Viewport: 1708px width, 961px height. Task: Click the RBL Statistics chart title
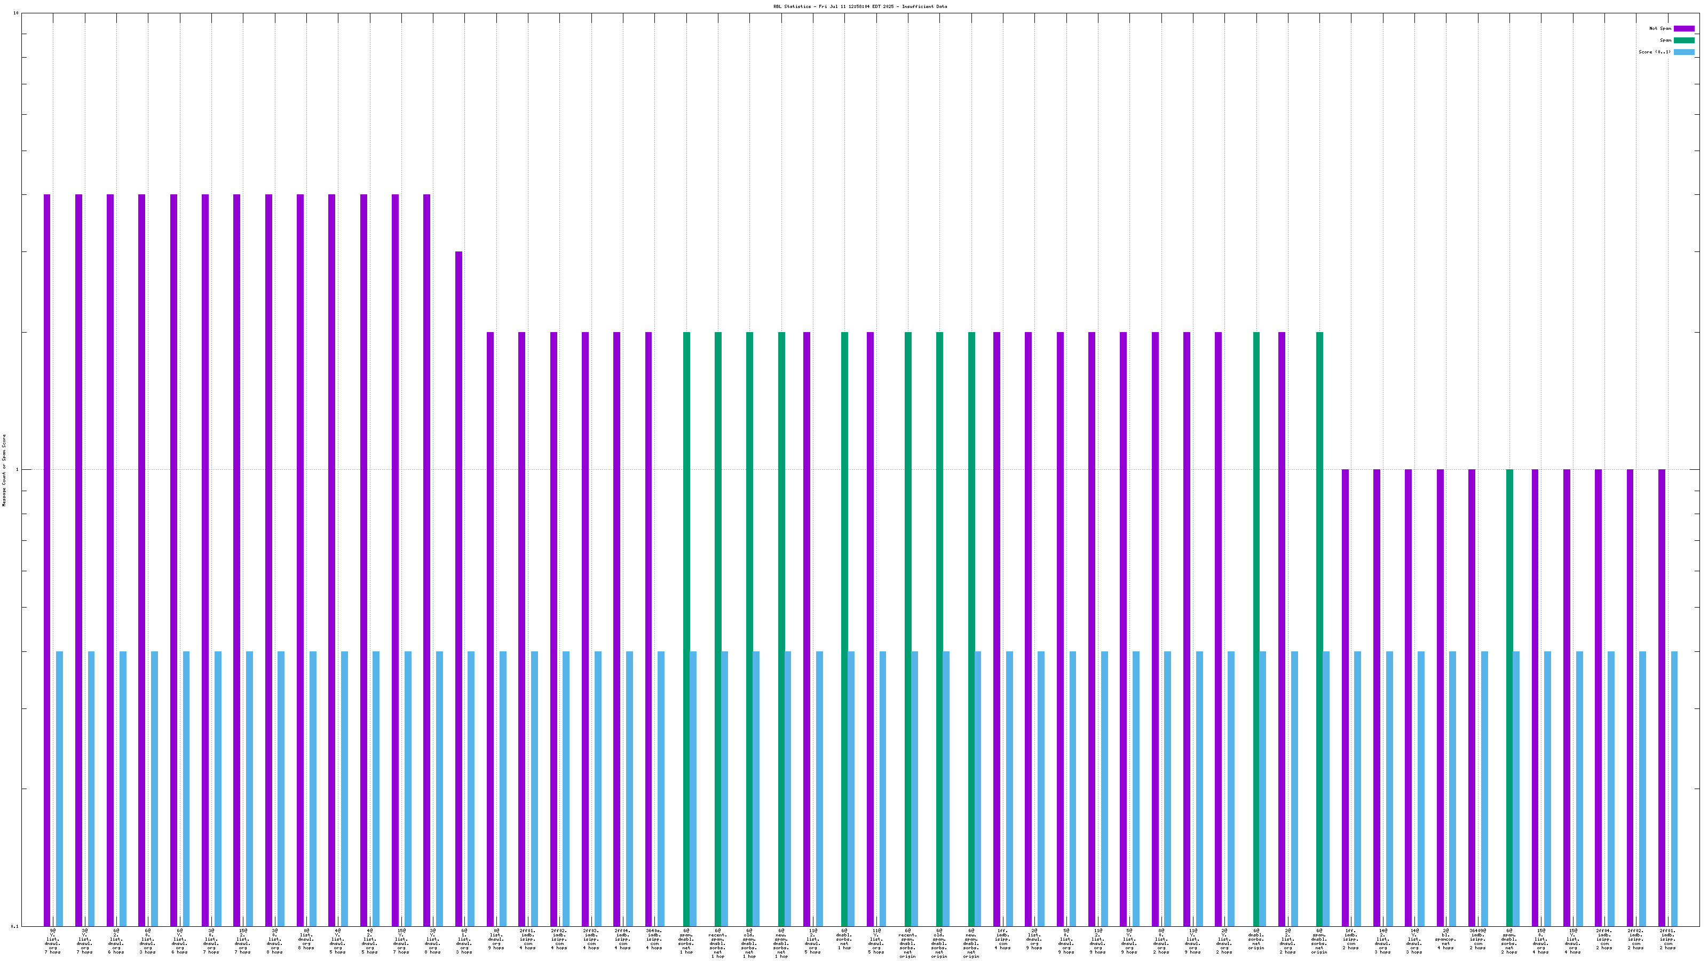click(x=859, y=6)
